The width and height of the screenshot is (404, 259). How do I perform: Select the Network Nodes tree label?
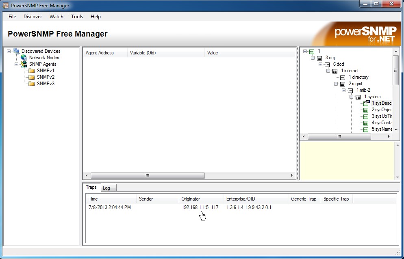coord(44,58)
